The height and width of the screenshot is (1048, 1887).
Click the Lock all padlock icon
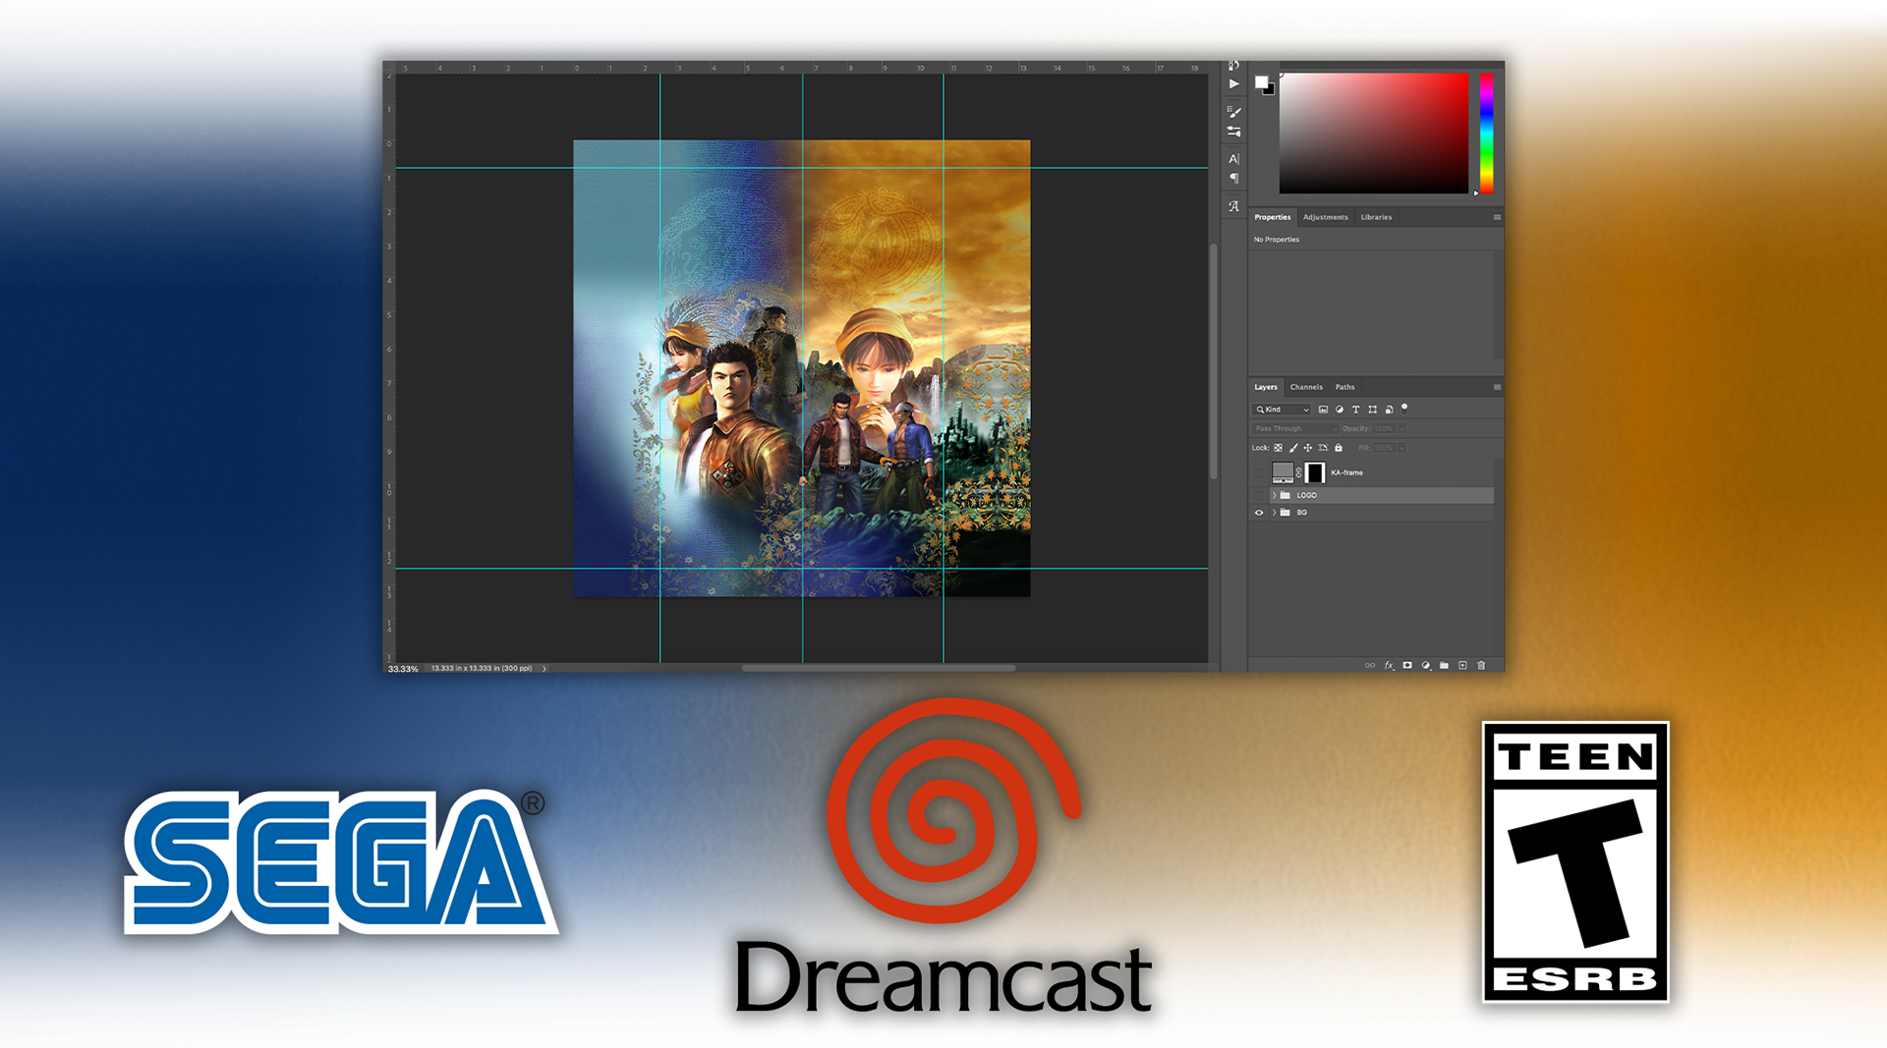(x=1339, y=448)
